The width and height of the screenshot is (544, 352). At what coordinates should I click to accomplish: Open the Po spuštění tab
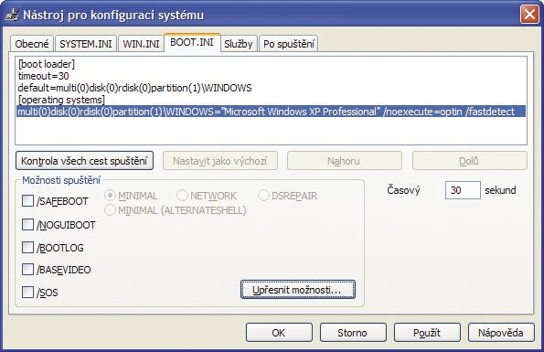(x=289, y=44)
